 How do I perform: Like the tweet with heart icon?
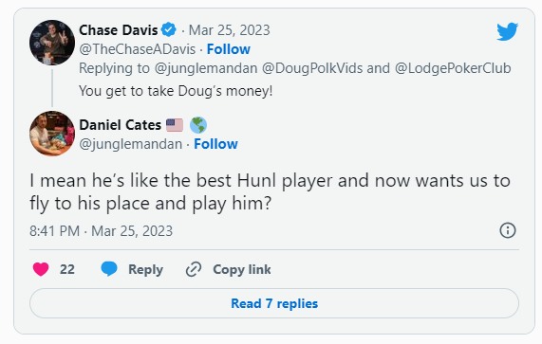[x=41, y=269]
